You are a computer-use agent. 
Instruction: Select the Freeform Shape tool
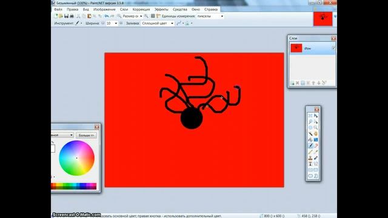(316, 176)
